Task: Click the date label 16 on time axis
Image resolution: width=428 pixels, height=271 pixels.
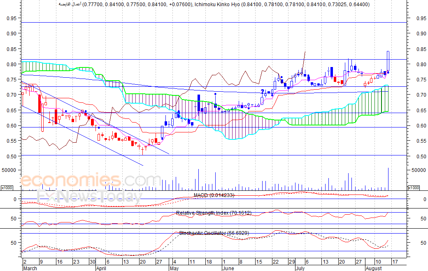Action: (60, 262)
